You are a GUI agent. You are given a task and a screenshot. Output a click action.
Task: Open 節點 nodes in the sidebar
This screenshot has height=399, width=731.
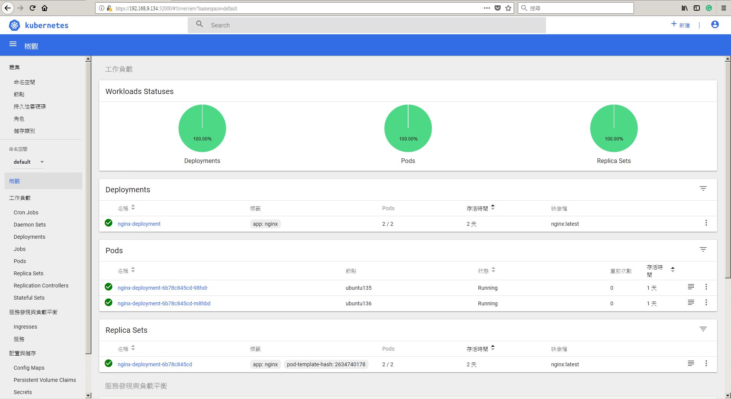(x=19, y=94)
